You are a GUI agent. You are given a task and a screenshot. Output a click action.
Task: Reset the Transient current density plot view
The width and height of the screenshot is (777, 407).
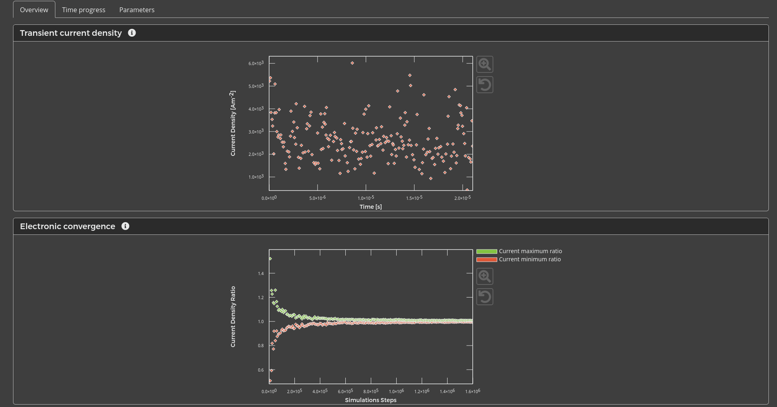click(485, 85)
